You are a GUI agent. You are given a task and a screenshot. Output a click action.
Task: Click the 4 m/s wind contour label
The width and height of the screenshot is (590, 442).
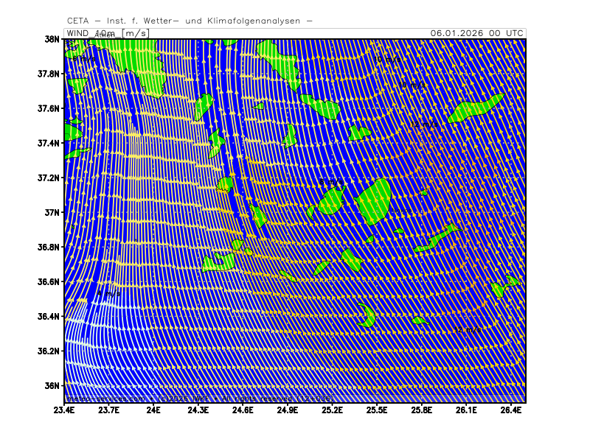pos(108,293)
